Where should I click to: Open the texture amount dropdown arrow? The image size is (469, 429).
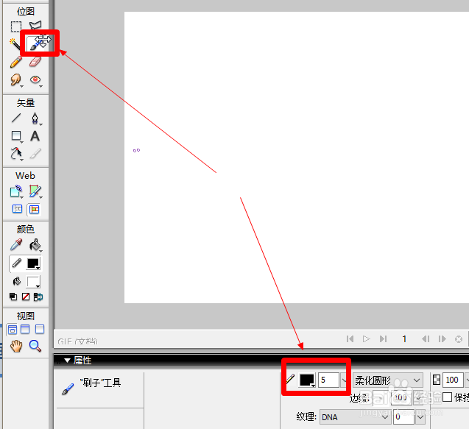420,416
